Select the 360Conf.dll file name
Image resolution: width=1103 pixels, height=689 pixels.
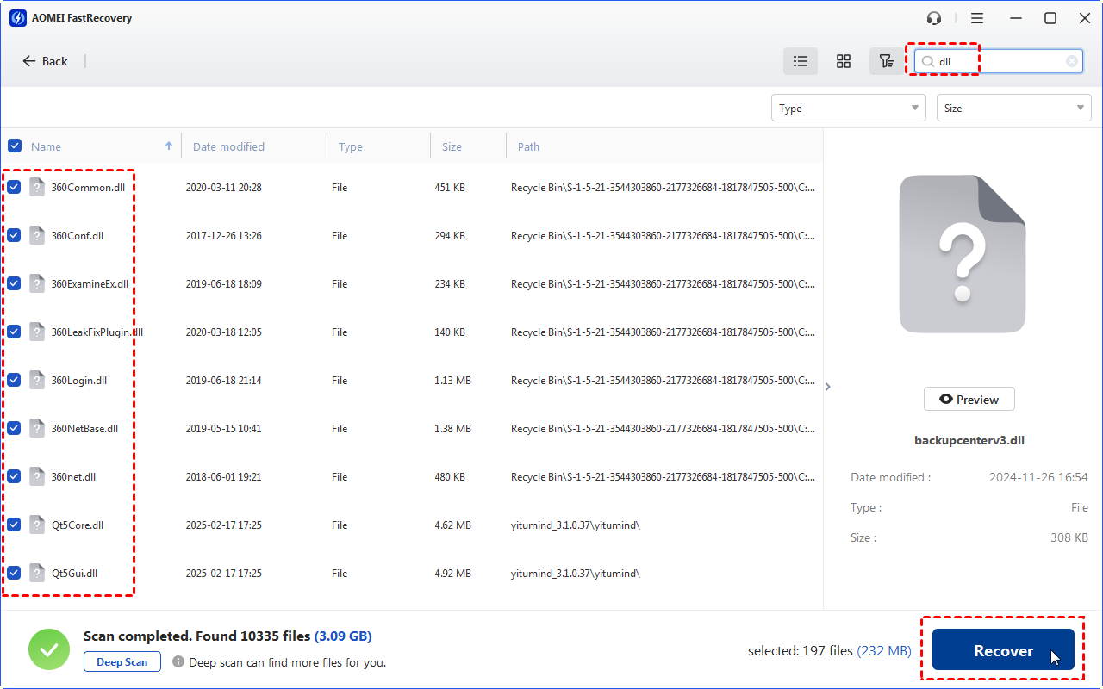point(78,235)
